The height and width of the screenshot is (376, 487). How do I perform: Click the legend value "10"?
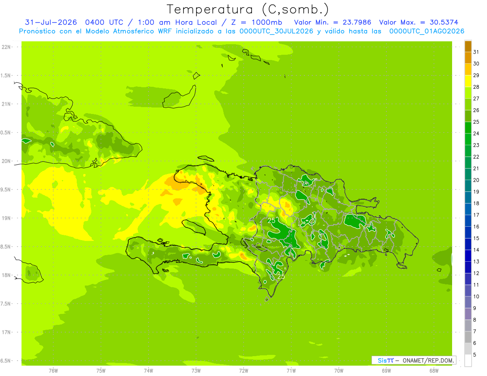tap(476, 297)
